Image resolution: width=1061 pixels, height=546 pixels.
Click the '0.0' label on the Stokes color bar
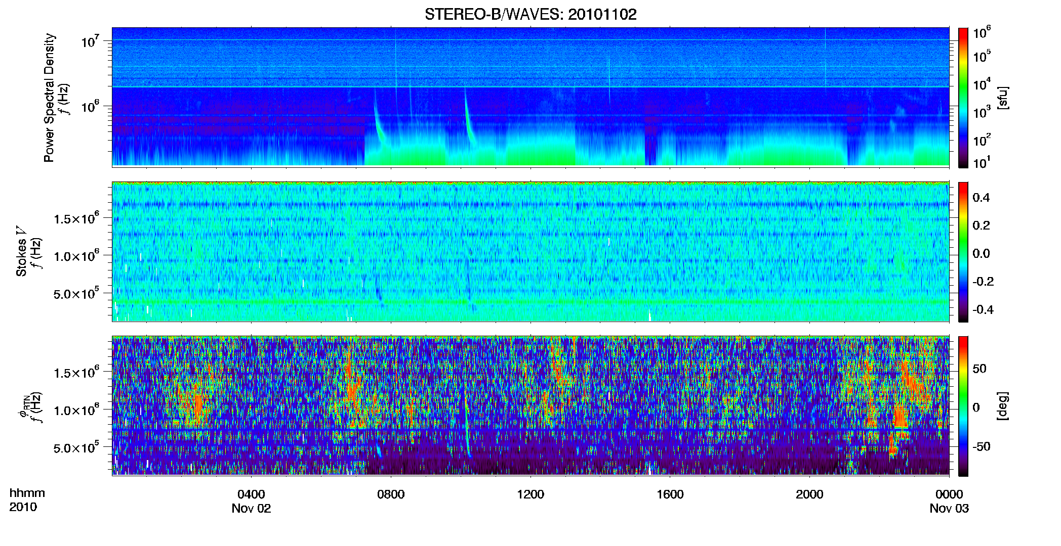click(x=981, y=253)
